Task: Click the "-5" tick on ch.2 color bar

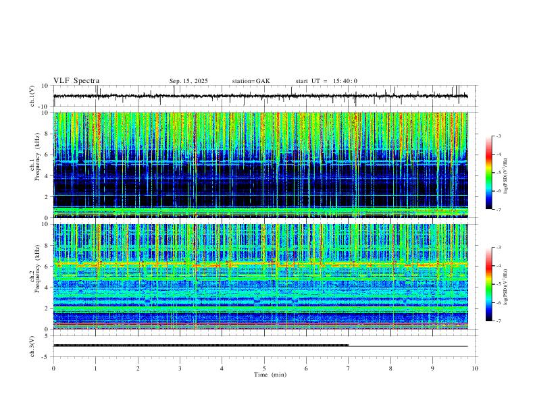Action: tap(499, 284)
